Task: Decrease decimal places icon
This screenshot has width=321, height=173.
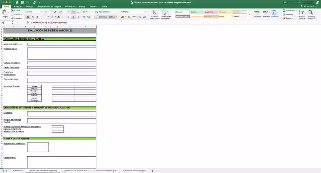Action: 144,17
